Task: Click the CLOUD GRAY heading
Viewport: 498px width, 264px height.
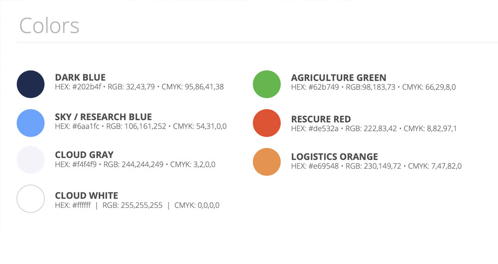Action: [x=84, y=155]
